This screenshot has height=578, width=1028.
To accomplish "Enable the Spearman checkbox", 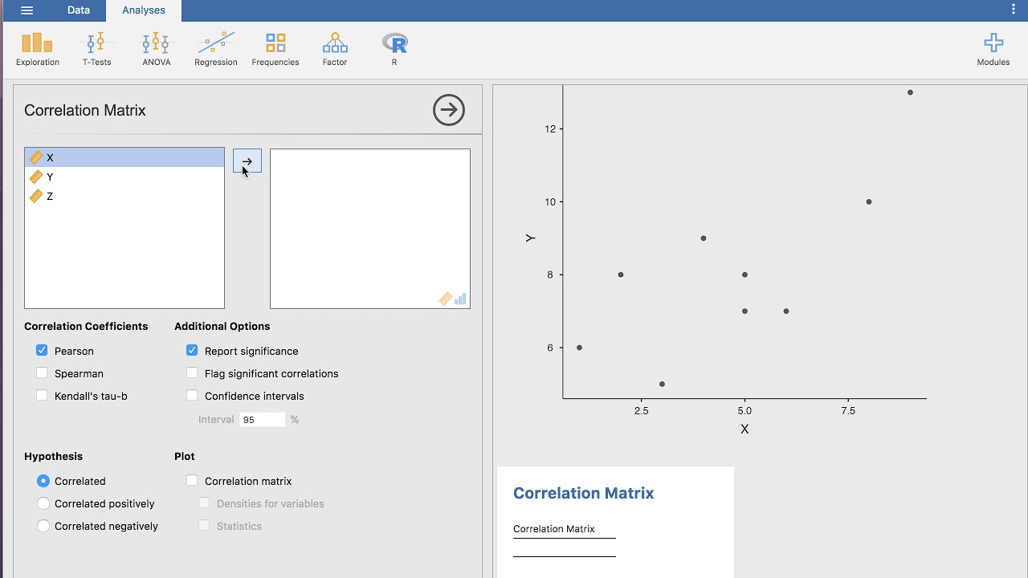I will pos(42,373).
